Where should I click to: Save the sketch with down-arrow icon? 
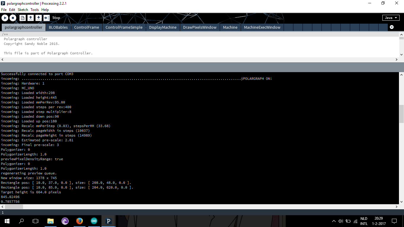[x=38, y=18]
